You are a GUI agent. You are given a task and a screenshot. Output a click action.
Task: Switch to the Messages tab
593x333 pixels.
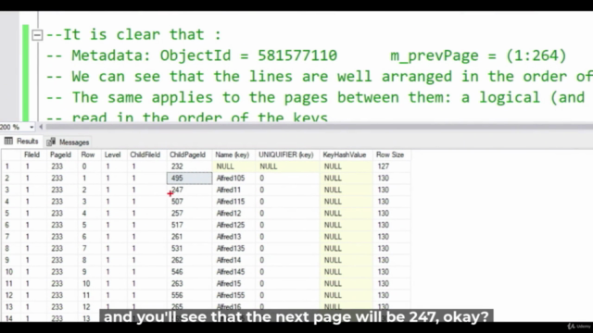tap(68, 142)
